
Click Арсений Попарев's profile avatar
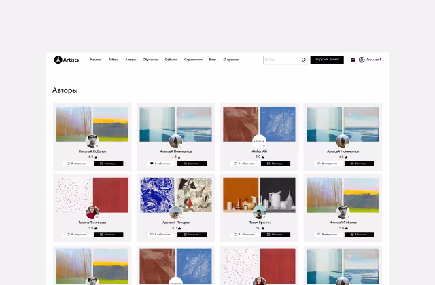pyautogui.click(x=175, y=212)
